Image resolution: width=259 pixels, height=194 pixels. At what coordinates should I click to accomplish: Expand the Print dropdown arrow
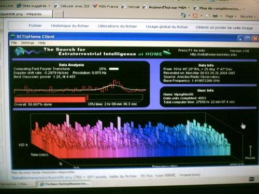pyautogui.click(x=221, y=16)
